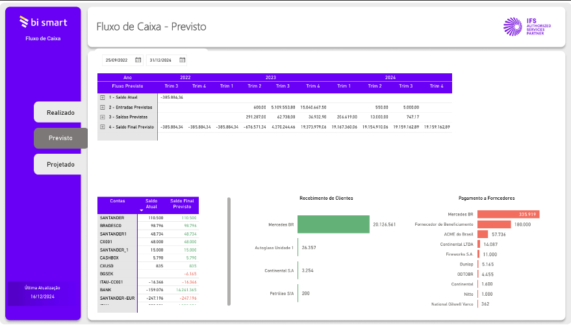
Task: Switch to the Realizado tab
Action: 60,112
